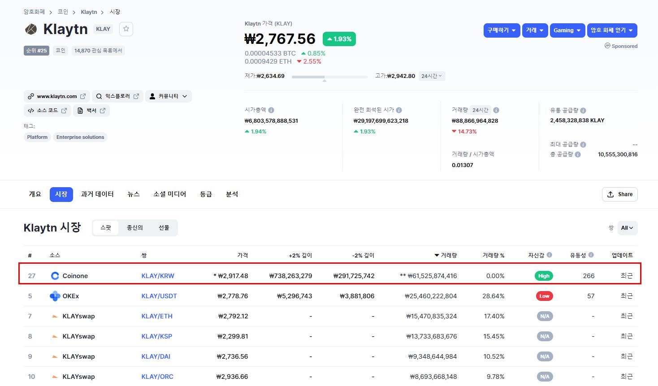This screenshot has height=386, width=658.
Task: Open info icon next to 거래량 24시간
Action: pos(496,110)
